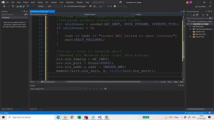Open the Debug menu
Screen dimensions: 214x120
[x=40, y=2]
